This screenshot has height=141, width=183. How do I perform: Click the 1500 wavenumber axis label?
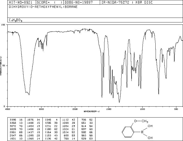pos(109,109)
